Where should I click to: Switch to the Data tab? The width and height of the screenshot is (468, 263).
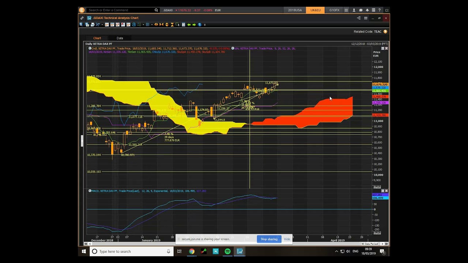point(120,38)
